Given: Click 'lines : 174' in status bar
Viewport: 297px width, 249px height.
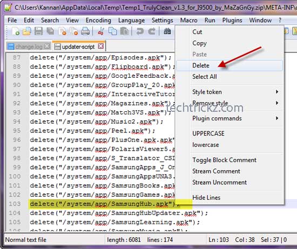Looking at the screenshot, I should point(160,240).
